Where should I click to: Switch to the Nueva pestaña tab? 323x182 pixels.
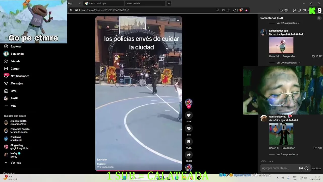click(145, 3)
